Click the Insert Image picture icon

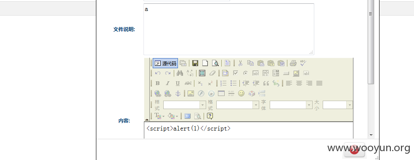point(191,93)
